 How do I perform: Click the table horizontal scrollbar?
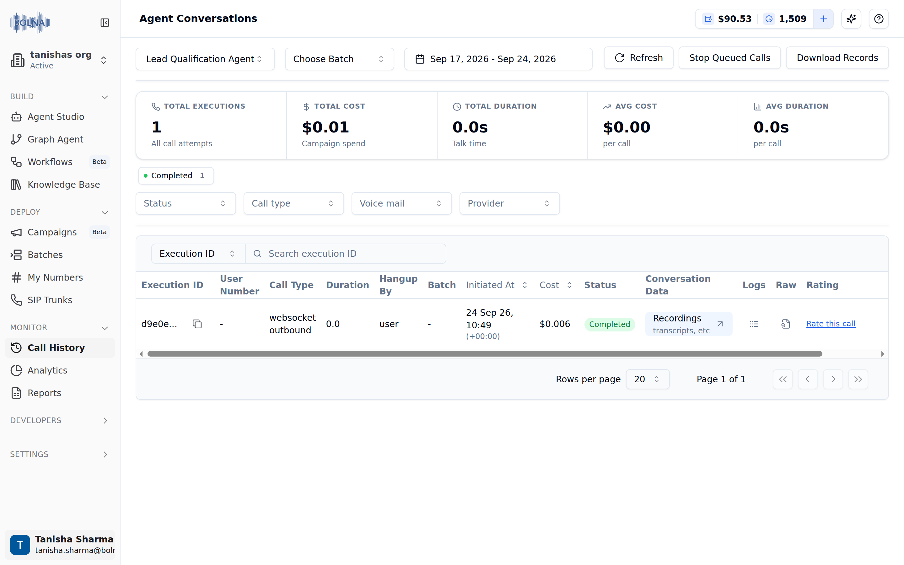(x=485, y=354)
